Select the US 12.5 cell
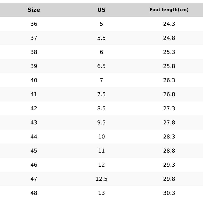Viewport: 203px width, 200px height. pos(101,179)
